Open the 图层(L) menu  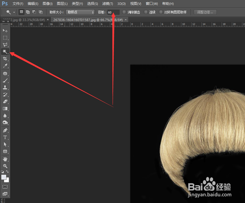click(x=62, y=3)
